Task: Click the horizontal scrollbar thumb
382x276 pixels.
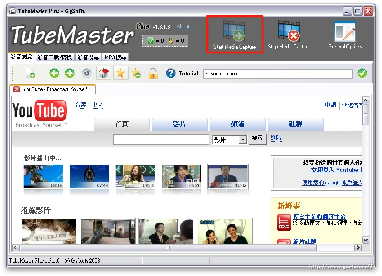Action: click(168, 248)
